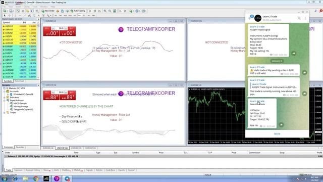This screenshot has height=182, width=323.
Task: Expand the Indicators tree node
Action: [5, 97]
